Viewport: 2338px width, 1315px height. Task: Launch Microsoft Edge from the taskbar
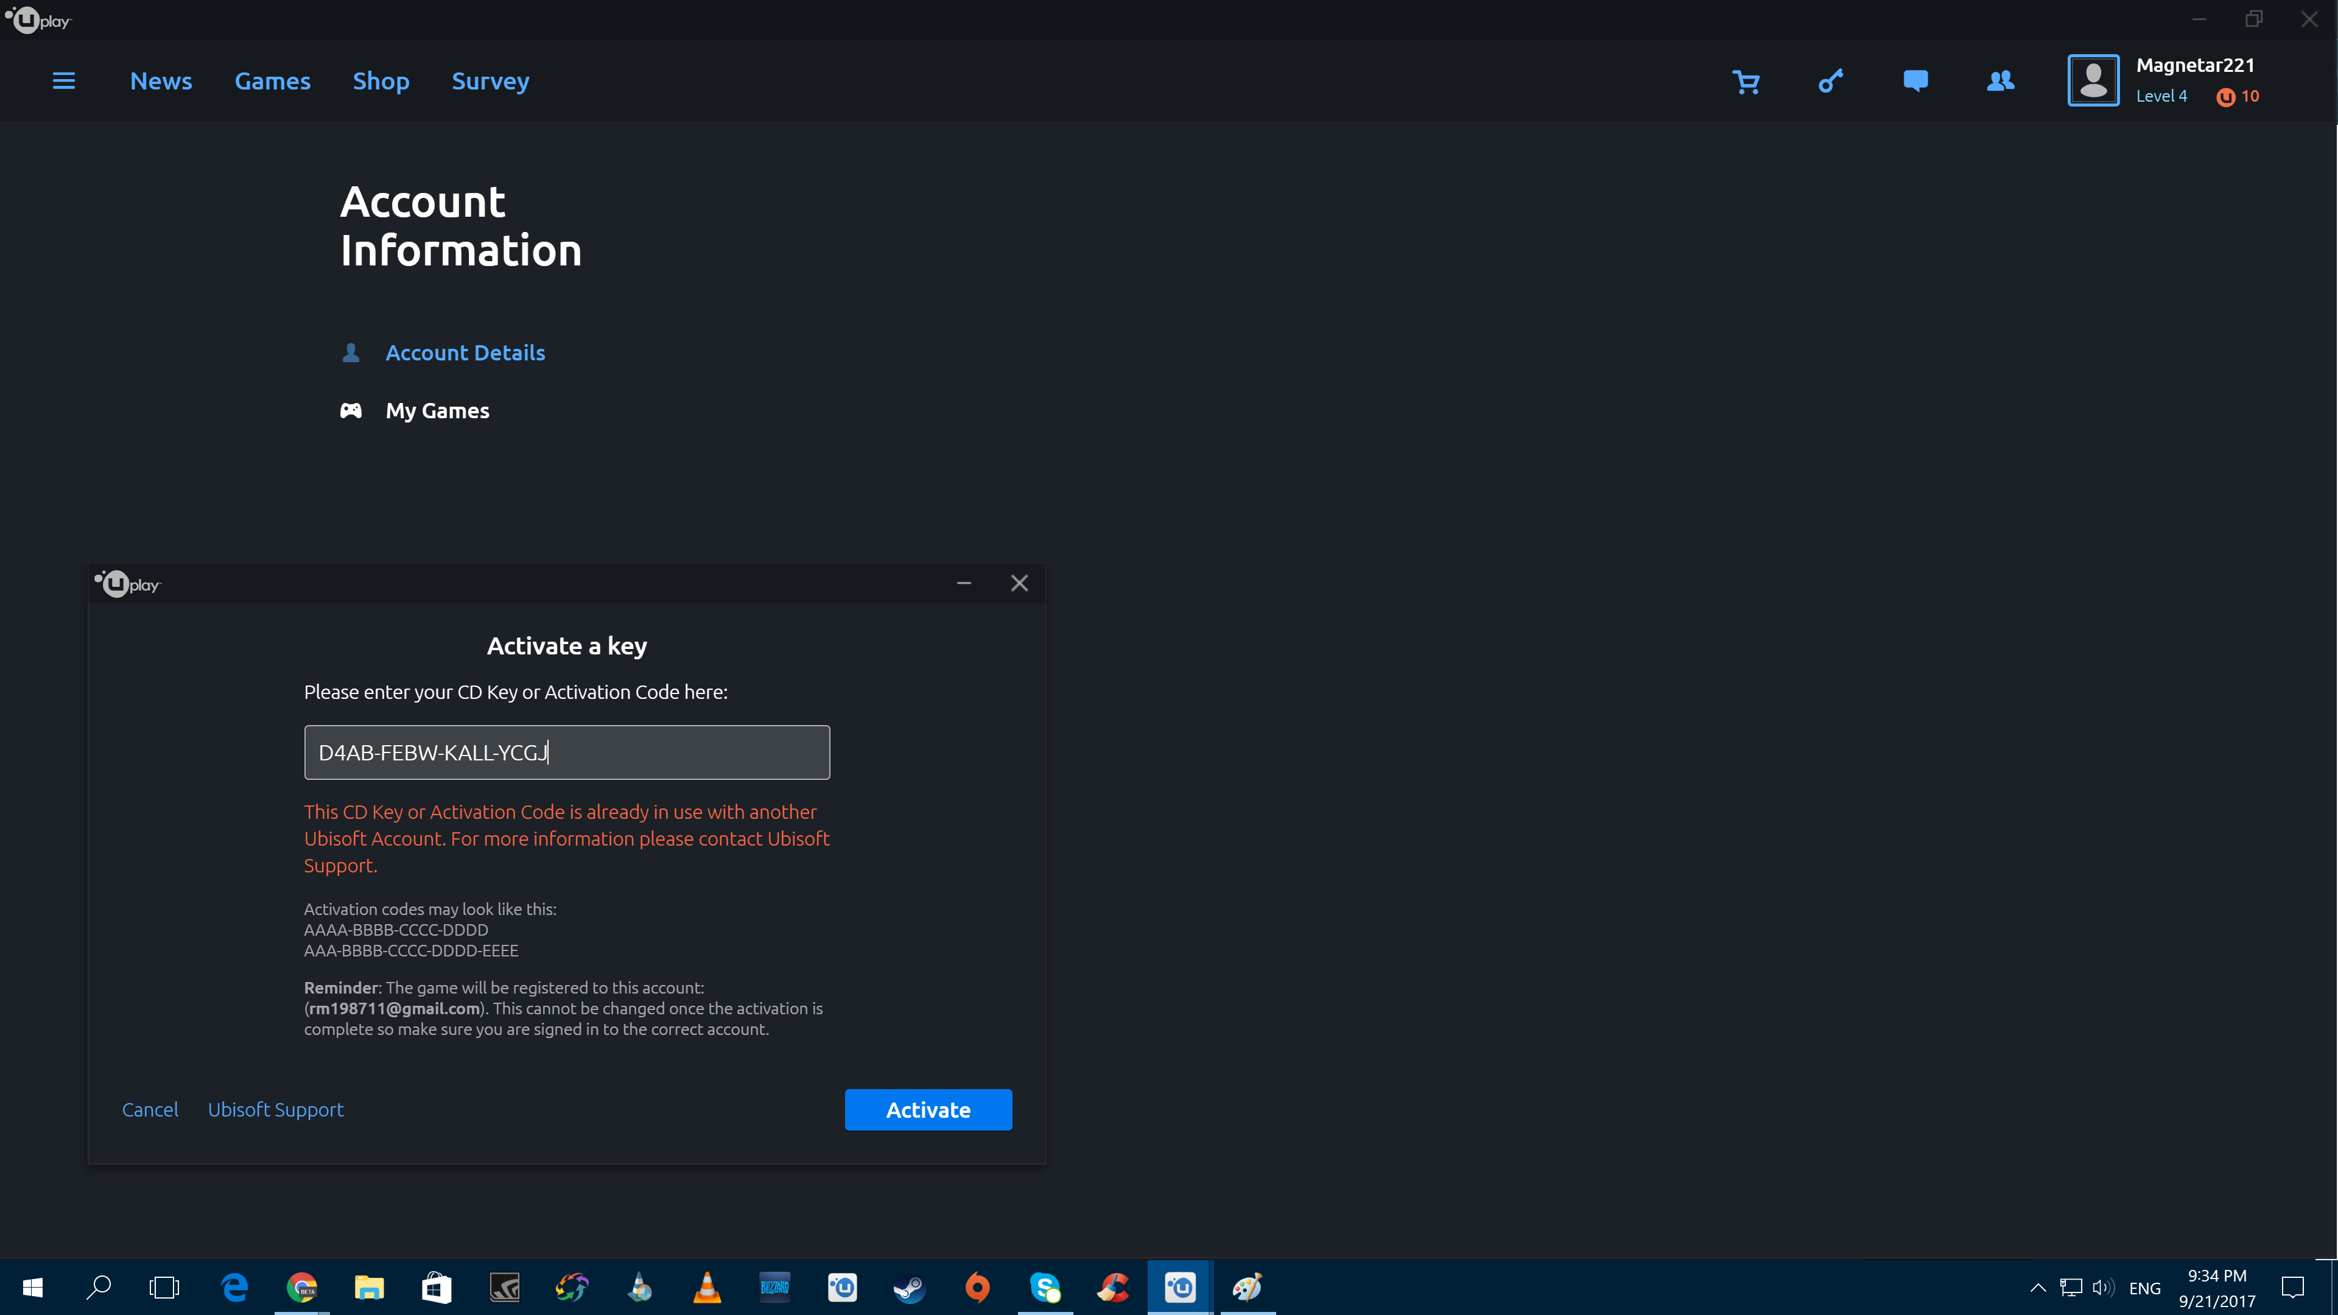coord(234,1287)
